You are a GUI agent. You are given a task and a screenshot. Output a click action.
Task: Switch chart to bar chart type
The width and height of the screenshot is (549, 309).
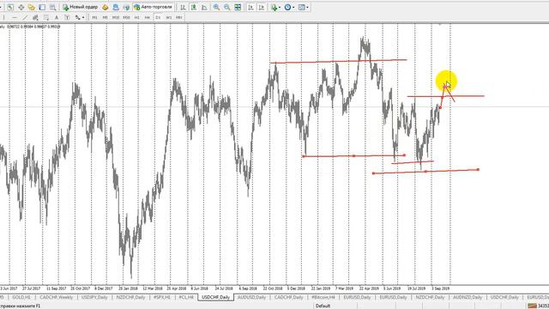click(x=183, y=7)
